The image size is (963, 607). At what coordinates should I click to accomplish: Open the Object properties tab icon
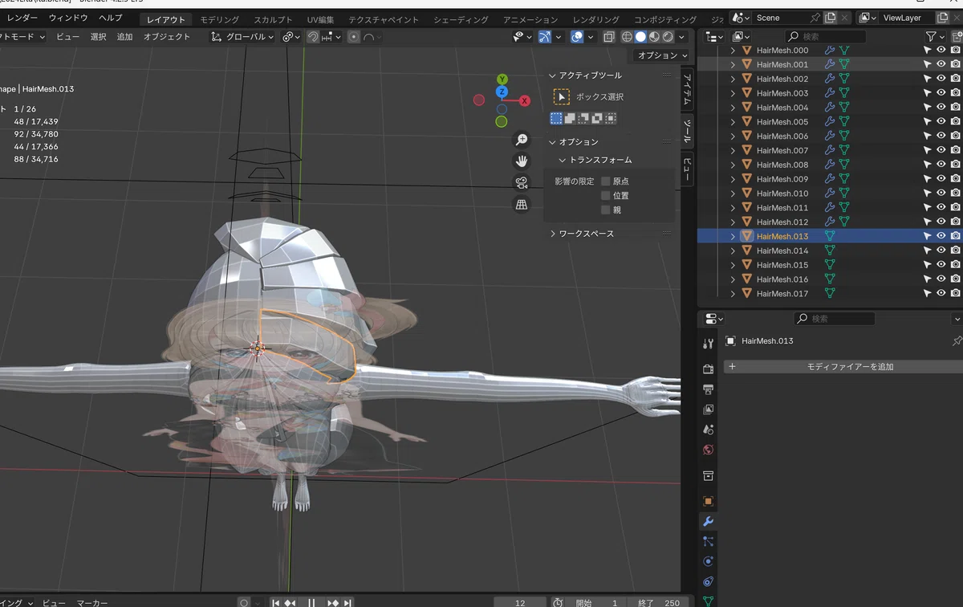point(708,501)
